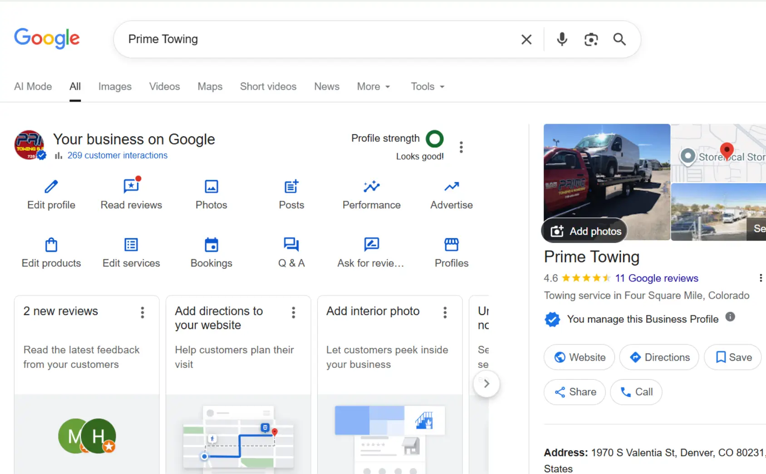Open the Bookings calendar icon
The width and height of the screenshot is (766, 474).
point(211,245)
